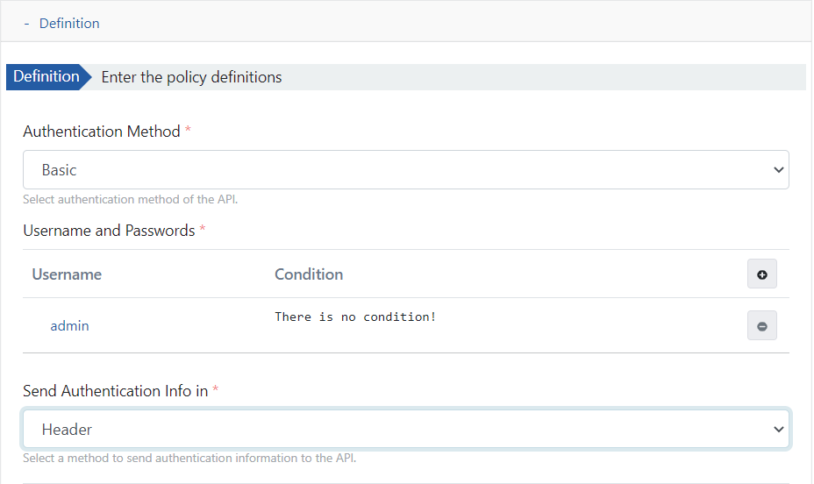Click 'Enter the policy definitions' heading text
This screenshot has width=814, height=484.
192,77
